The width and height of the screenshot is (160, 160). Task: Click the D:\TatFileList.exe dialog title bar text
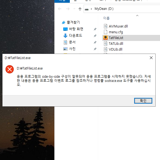tap(18, 58)
